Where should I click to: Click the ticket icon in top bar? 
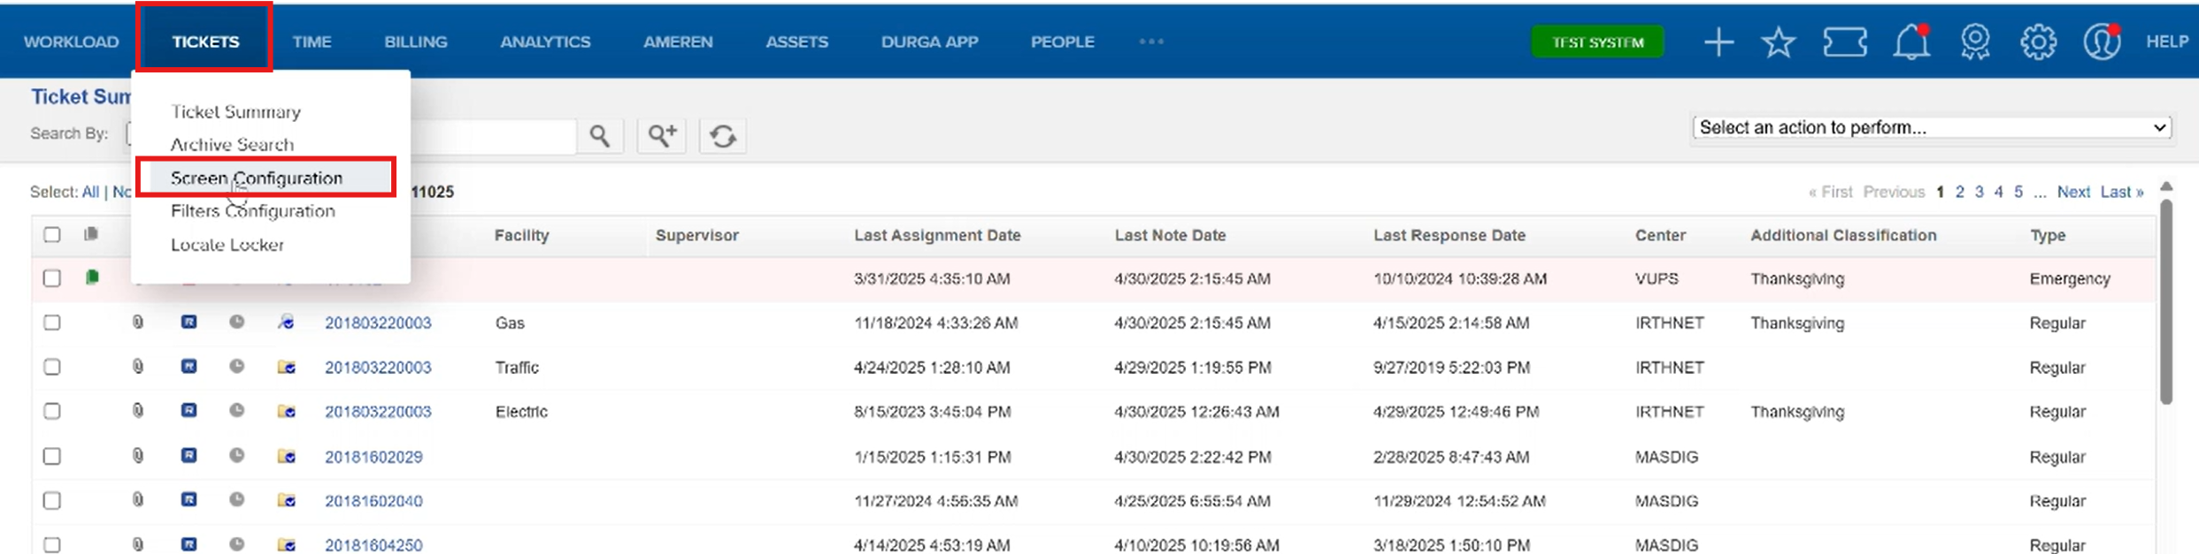1845,42
